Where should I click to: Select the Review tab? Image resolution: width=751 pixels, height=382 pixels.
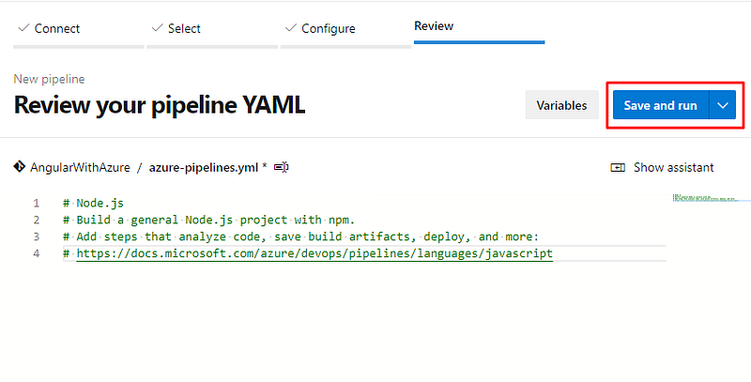tap(434, 26)
